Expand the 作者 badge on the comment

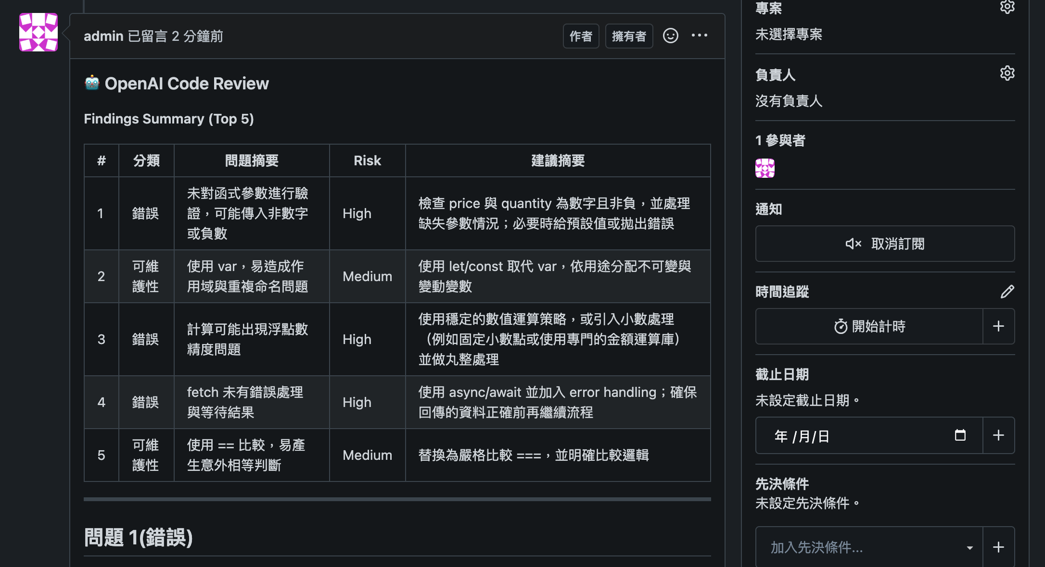point(581,36)
